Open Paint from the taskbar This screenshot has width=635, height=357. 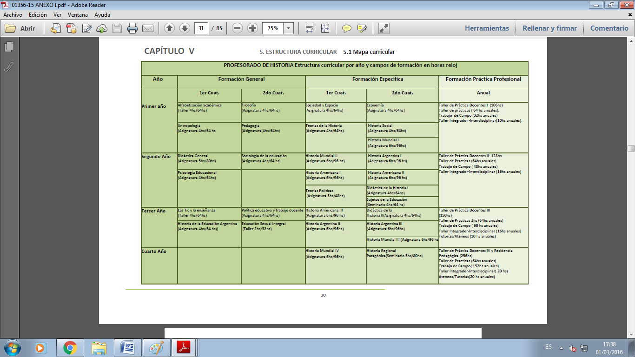pos(157,348)
